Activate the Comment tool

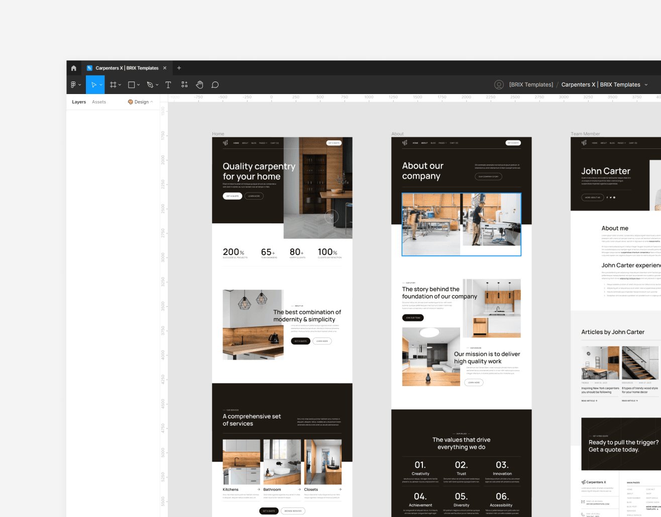[214, 84]
